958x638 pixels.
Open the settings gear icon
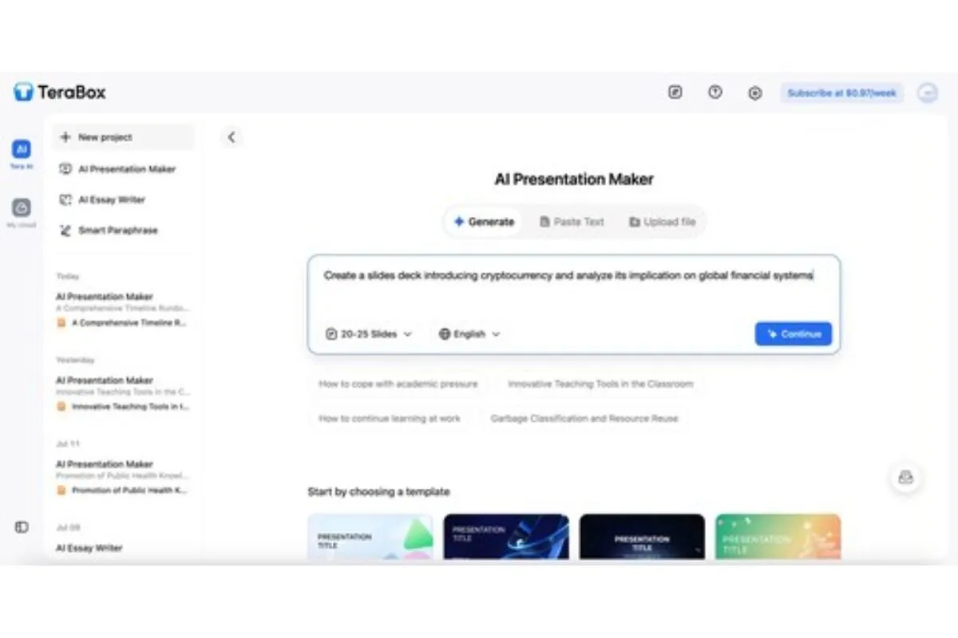(x=754, y=93)
